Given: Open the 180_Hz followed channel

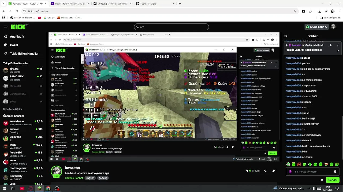Looking at the screenshot, I should click(23, 70).
